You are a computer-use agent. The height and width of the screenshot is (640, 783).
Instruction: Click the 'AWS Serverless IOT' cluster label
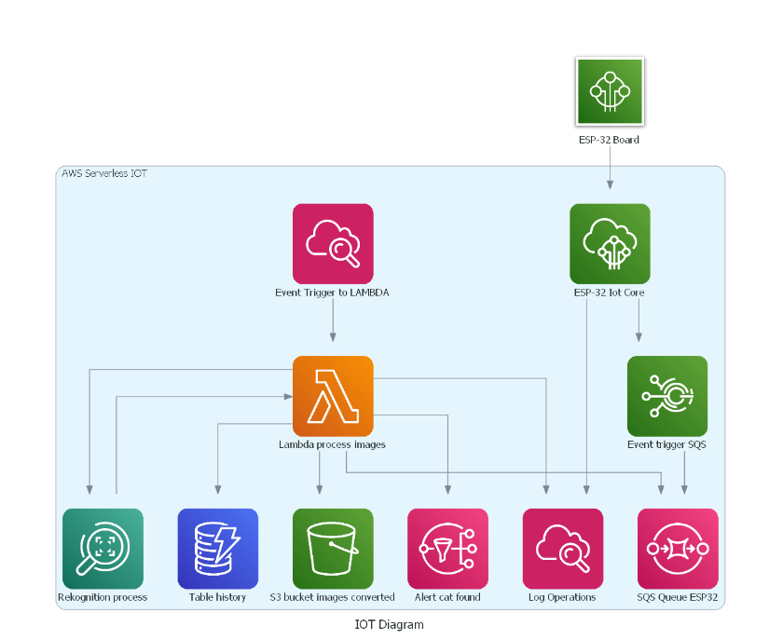click(x=104, y=173)
